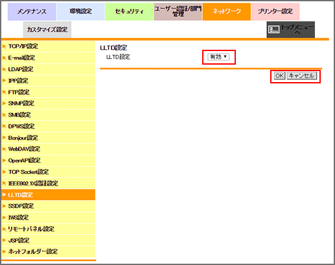This screenshot has width=335, height=265.
Task: Open OpenAPI設定 sidebar item
Action: [x=49, y=160]
